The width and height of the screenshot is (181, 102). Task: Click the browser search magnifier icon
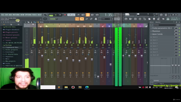tap(8, 22)
